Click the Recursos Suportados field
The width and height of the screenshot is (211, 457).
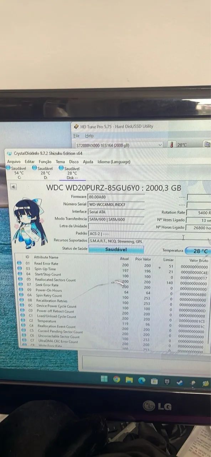(x=149, y=241)
